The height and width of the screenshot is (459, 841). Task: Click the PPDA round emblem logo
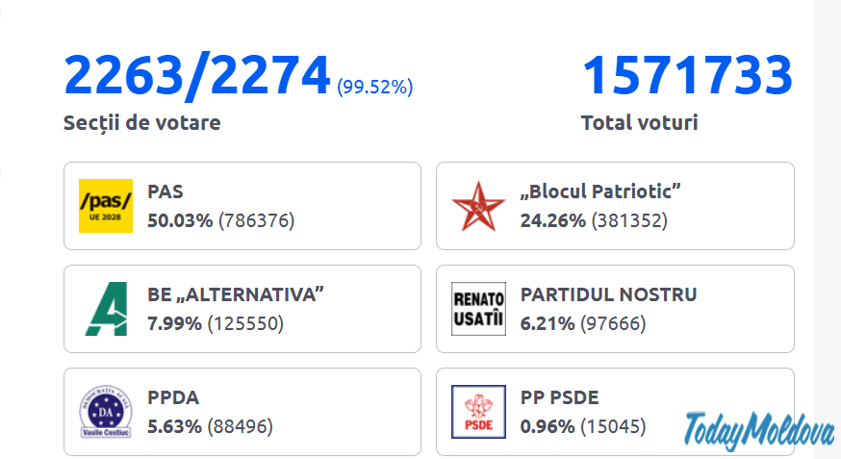point(106,412)
